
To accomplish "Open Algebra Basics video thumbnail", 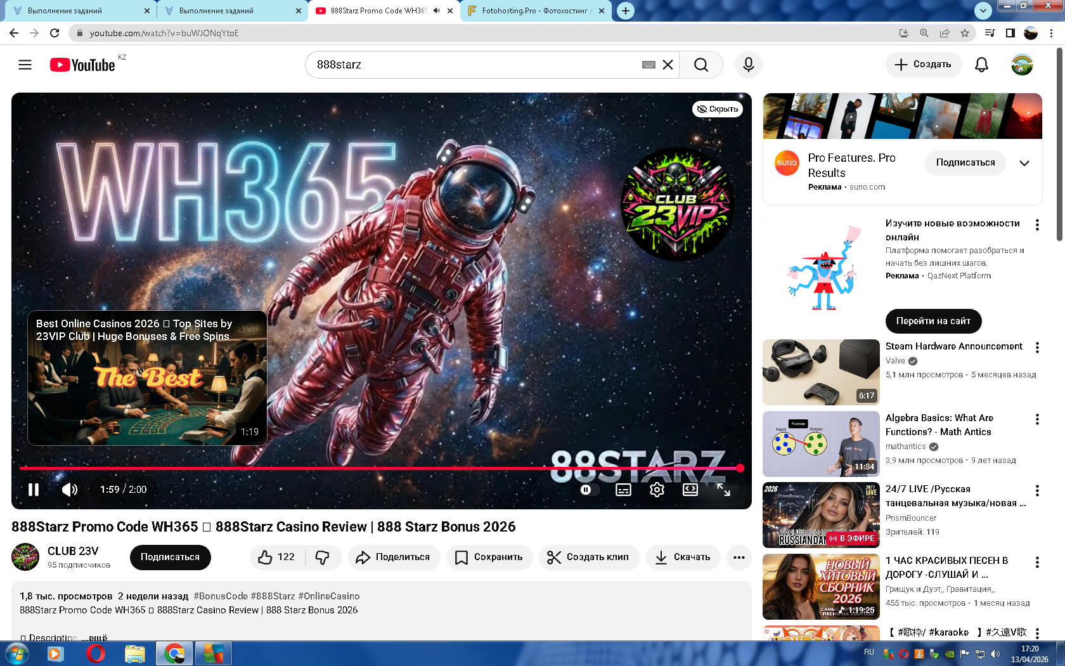I will [x=821, y=444].
